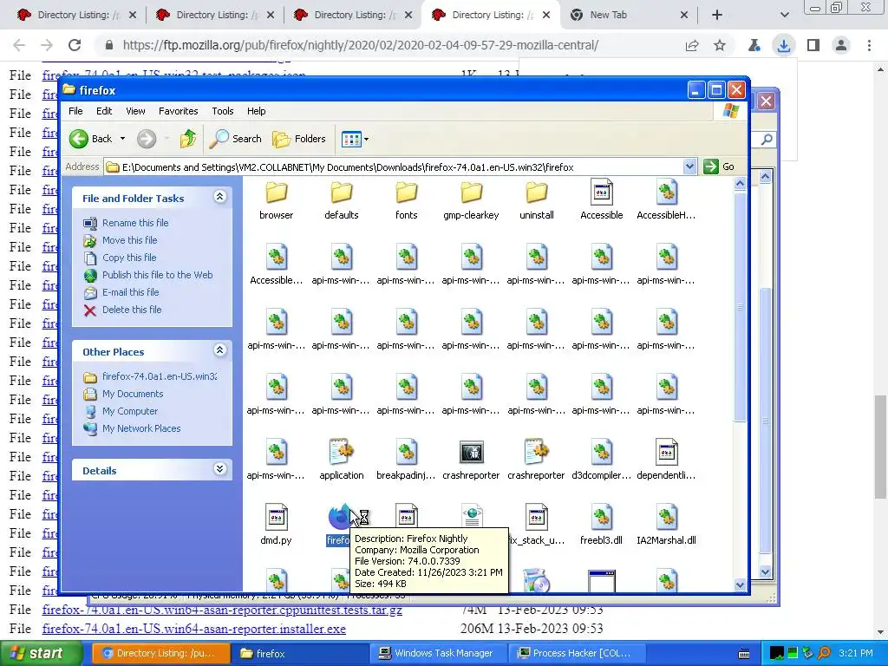Select the d3dcompiler DLL file

(x=602, y=452)
